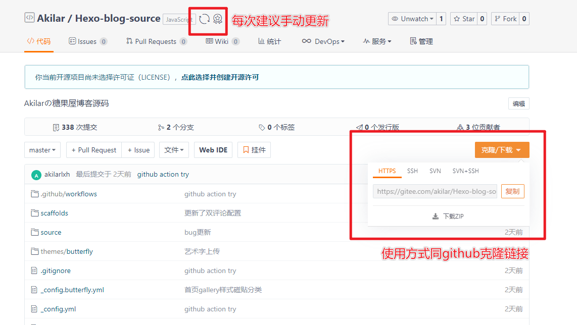577x325 pixels.
Task: Click the download ZIP icon
Action: pos(436,216)
